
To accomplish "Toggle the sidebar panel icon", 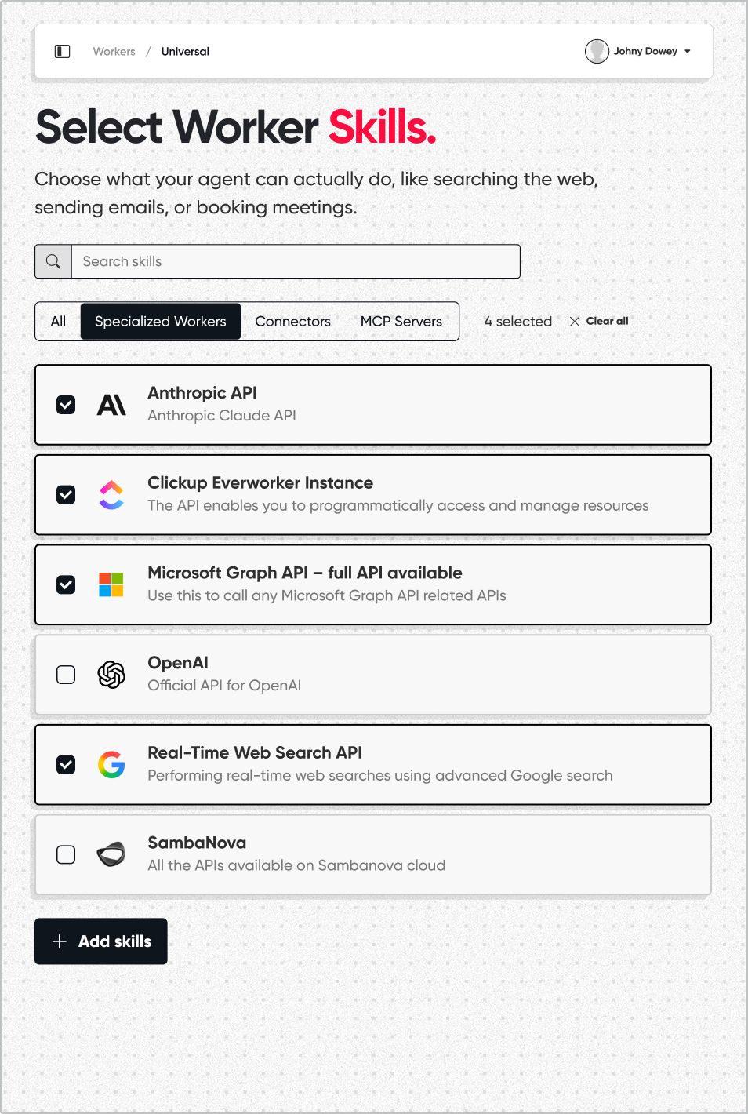I will click(63, 52).
